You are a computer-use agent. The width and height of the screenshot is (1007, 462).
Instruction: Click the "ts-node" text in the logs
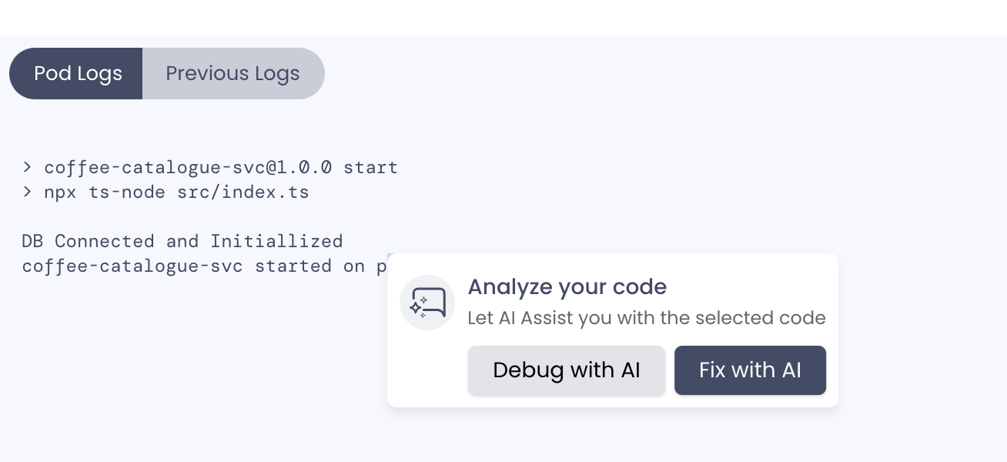click(x=127, y=192)
